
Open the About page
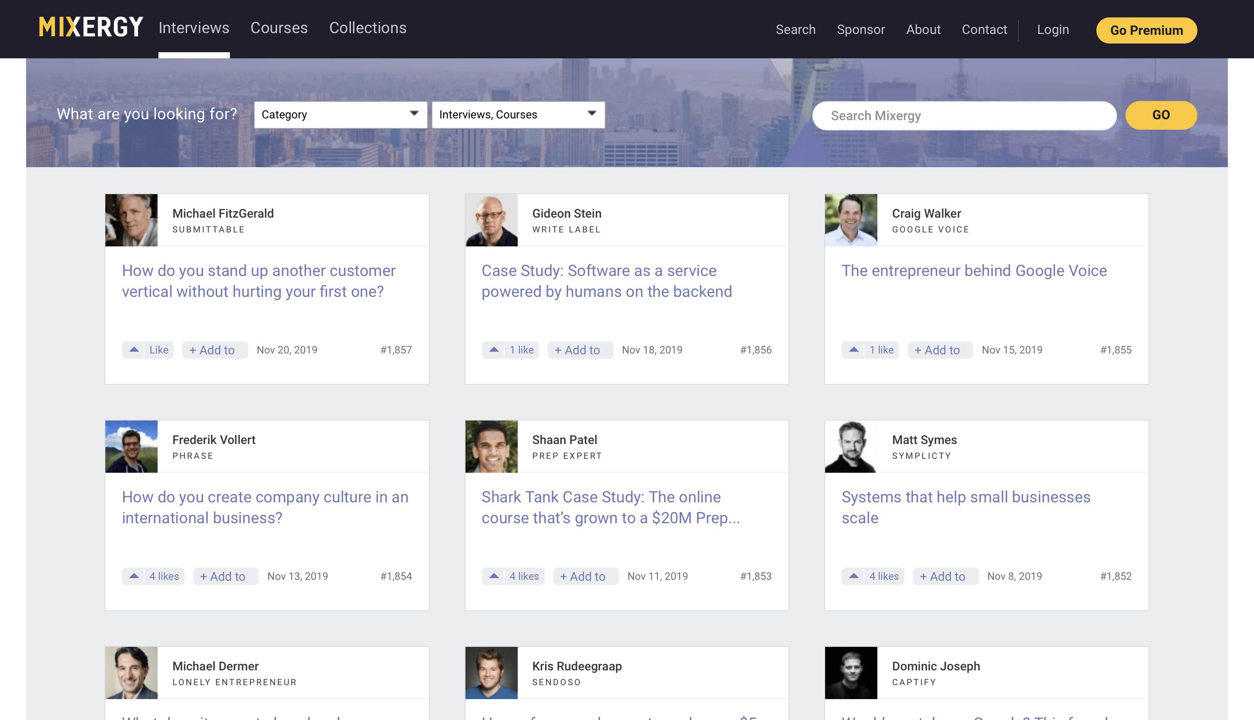923,30
